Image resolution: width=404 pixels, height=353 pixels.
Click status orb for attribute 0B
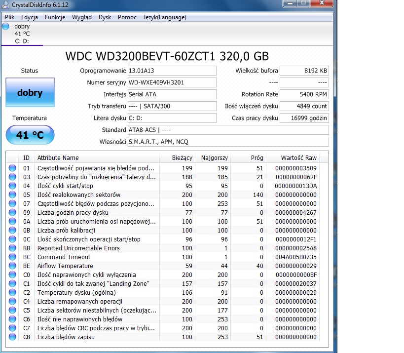[x=12, y=230]
